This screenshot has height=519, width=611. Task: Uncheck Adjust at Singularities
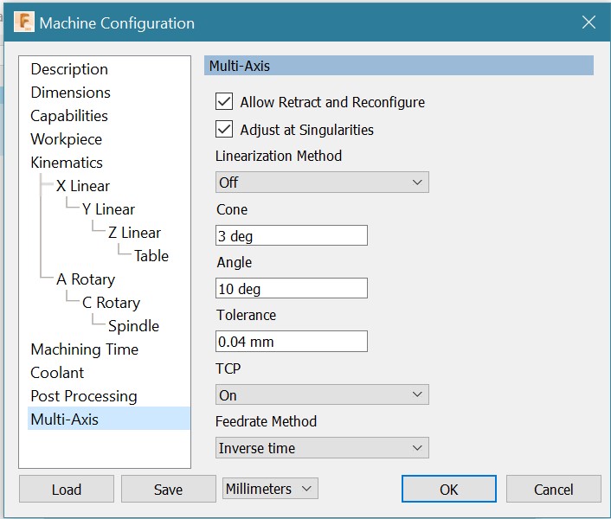(x=224, y=130)
